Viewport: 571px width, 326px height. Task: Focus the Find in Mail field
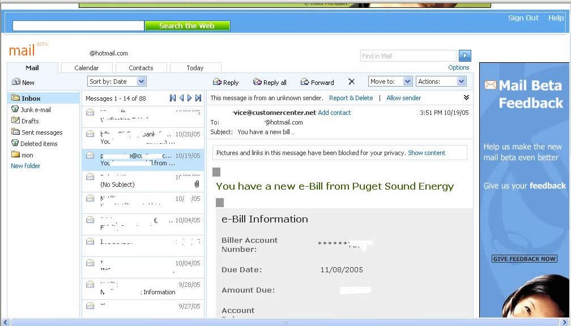click(408, 55)
